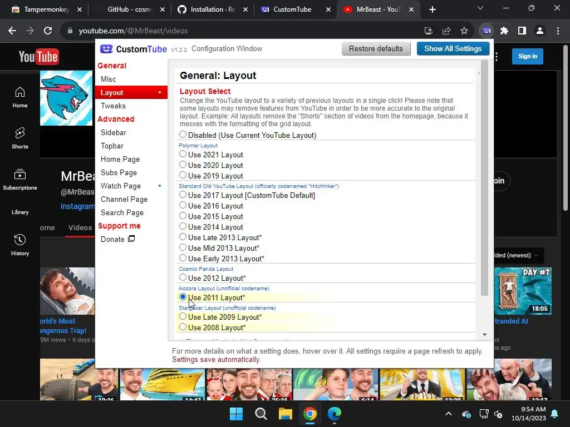
Task: Bookmark this page with the star icon
Action: click(x=464, y=31)
